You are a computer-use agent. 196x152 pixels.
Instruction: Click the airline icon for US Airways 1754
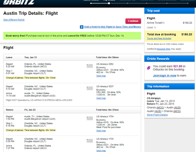(x=90, y=118)
